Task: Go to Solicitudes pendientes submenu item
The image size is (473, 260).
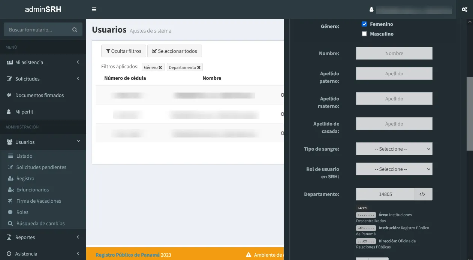Action: (x=41, y=167)
